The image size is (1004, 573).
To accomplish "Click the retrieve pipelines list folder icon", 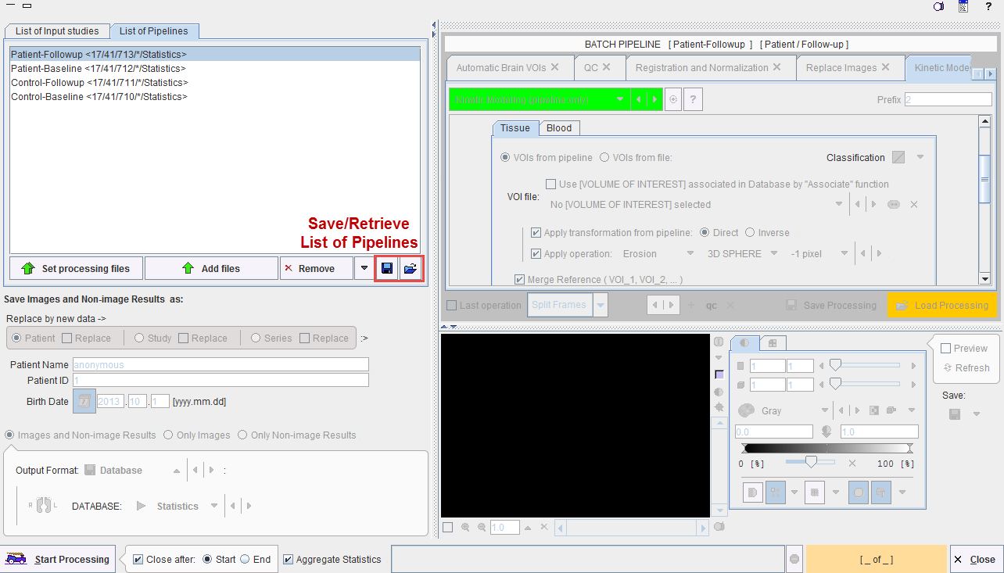I will pyautogui.click(x=411, y=268).
